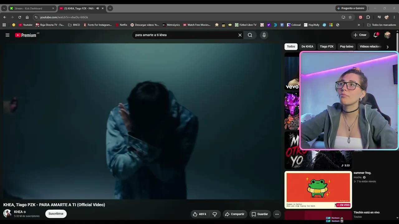Subscribe with the Suscribirse button

[56, 214]
